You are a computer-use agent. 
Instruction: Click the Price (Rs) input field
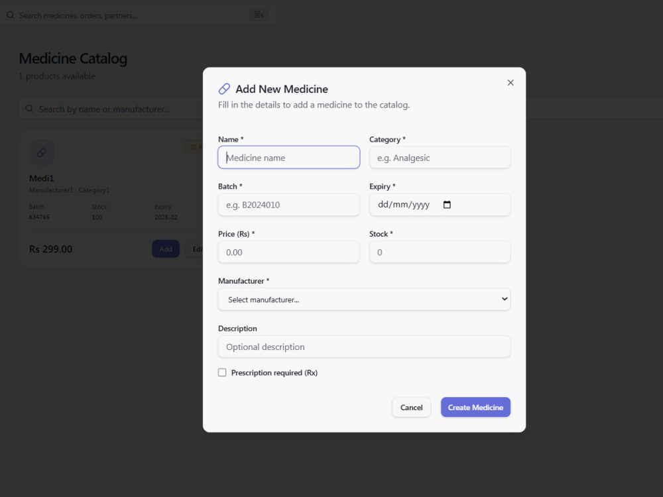point(289,252)
